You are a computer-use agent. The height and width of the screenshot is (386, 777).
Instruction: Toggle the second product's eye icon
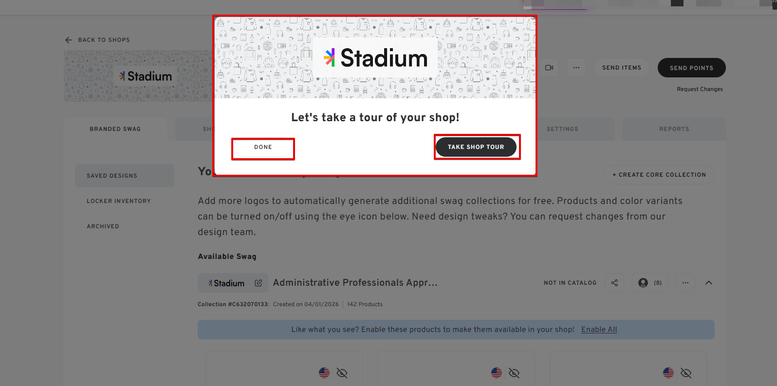(x=514, y=373)
